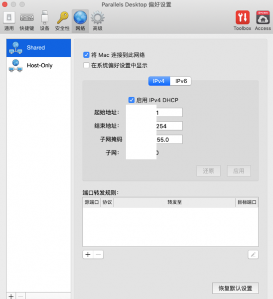Click the 子网掩码 subnet mask field
Image resolution: width=273 pixels, height=299 pixels.
[154, 140]
